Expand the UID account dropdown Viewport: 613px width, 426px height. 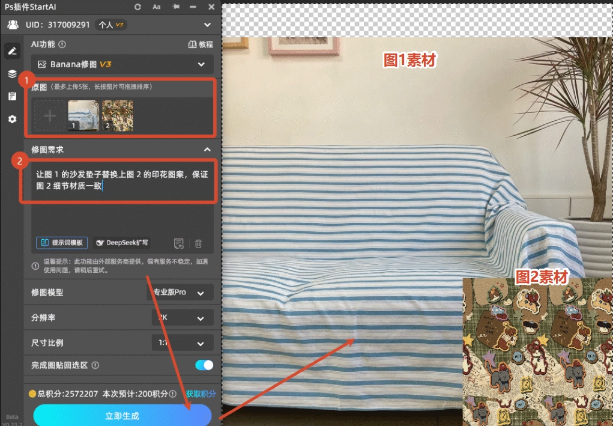coord(207,25)
